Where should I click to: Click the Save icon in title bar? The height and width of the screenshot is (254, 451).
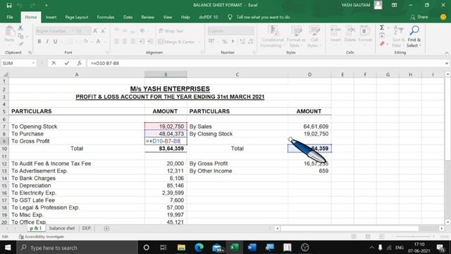point(9,5)
